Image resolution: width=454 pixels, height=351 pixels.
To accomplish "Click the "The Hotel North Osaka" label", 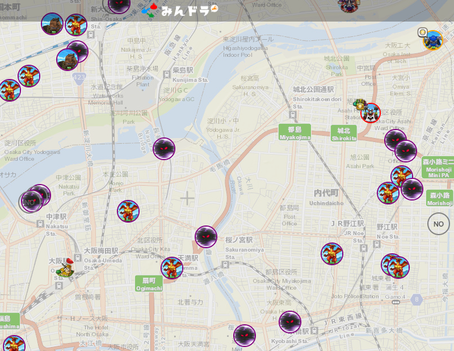I will click(93, 331).
